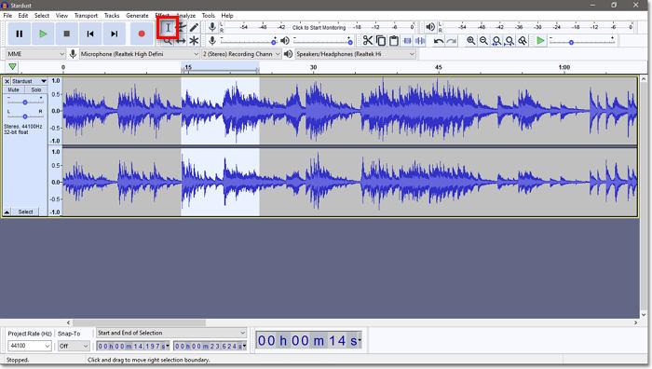Image resolution: width=652 pixels, height=369 pixels.
Task: Adjust the recording volume slider
Action: pyautogui.click(x=248, y=41)
